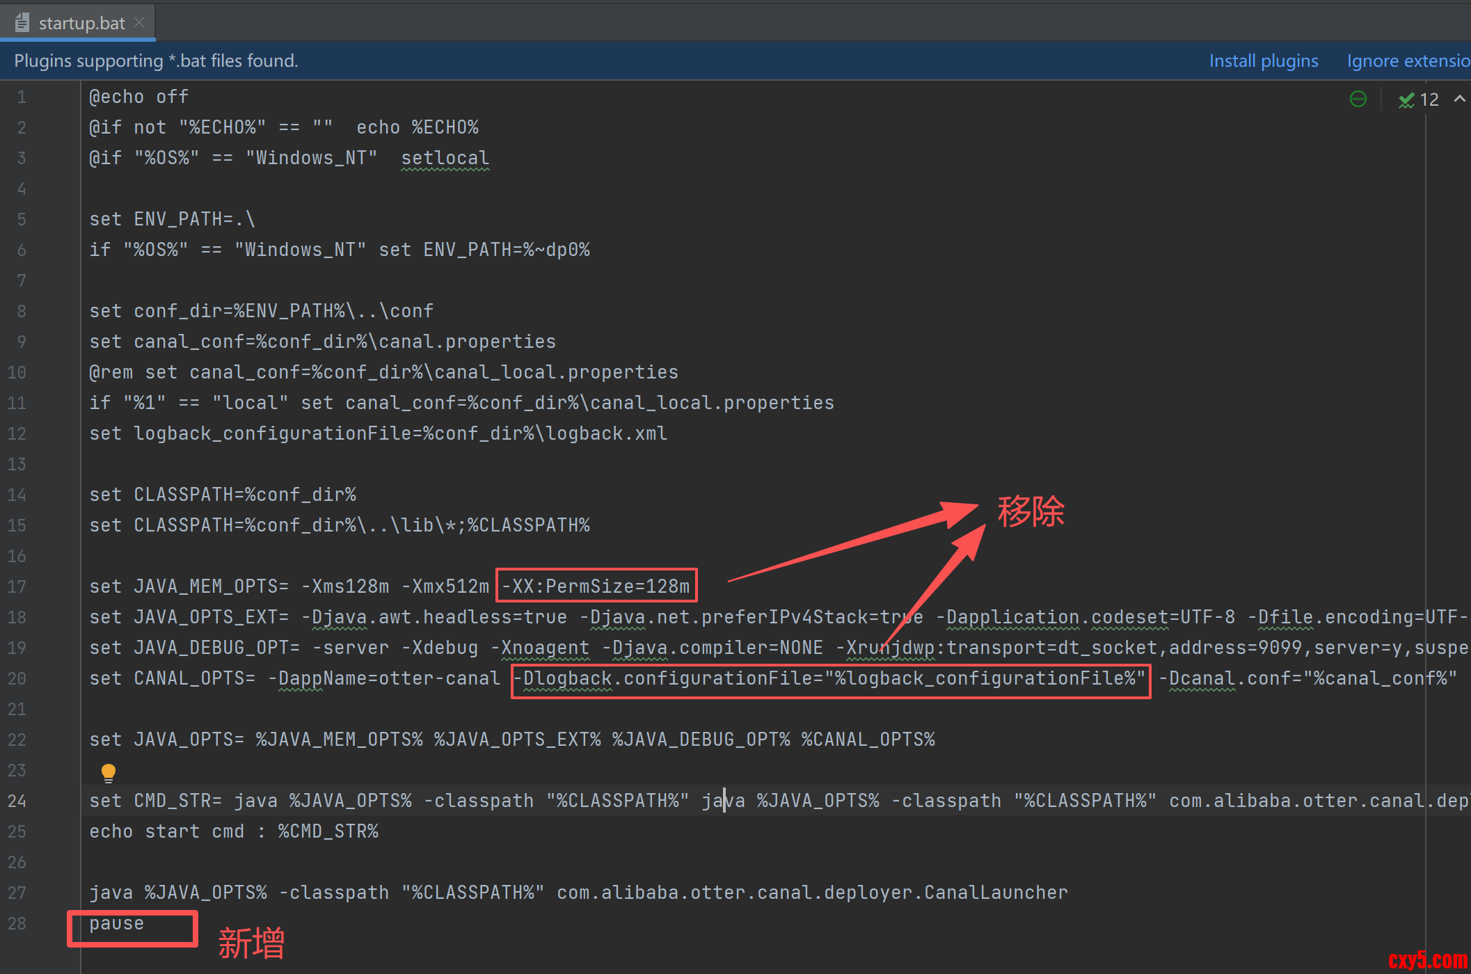1471x974 pixels.
Task: Click the Install plugins link
Action: click(1263, 61)
